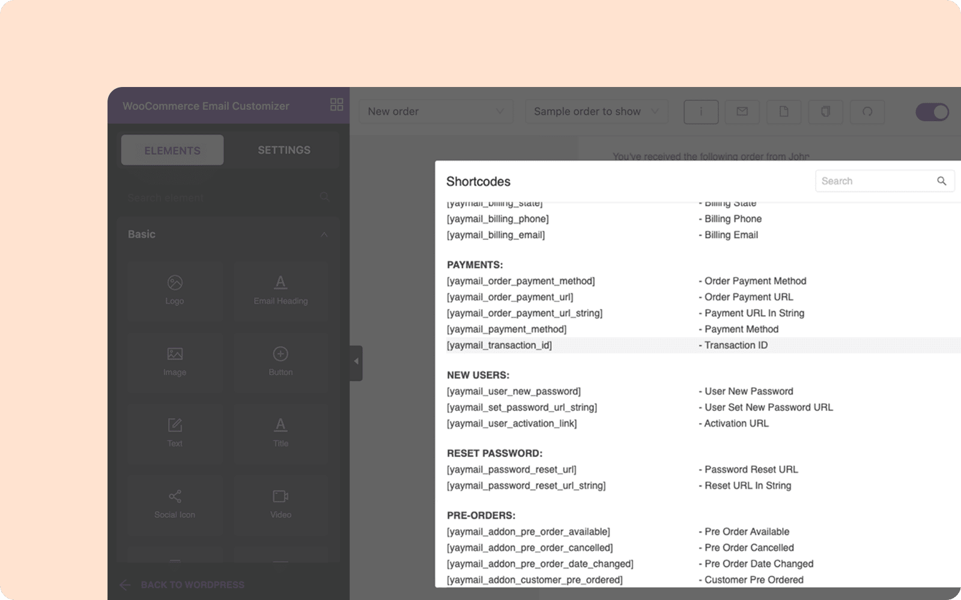Click the Transaction ID description
Image resolution: width=961 pixels, height=600 pixels.
tap(733, 346)
